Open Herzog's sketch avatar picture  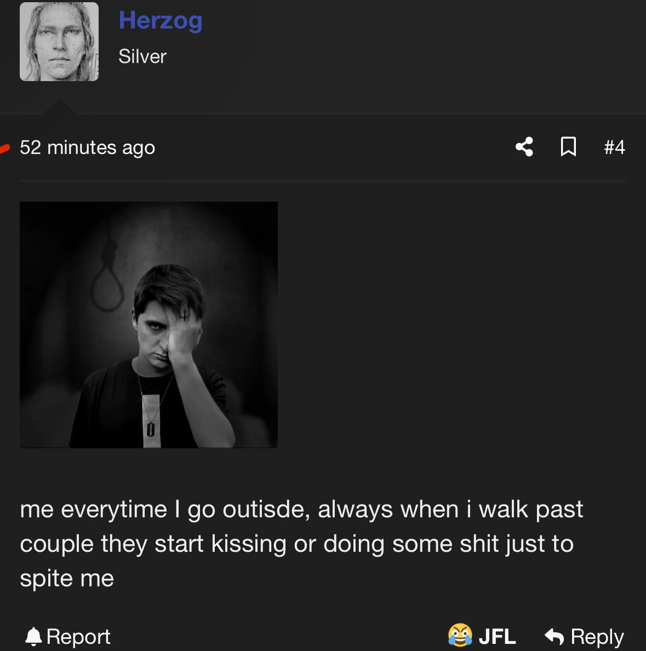point(59,42)
